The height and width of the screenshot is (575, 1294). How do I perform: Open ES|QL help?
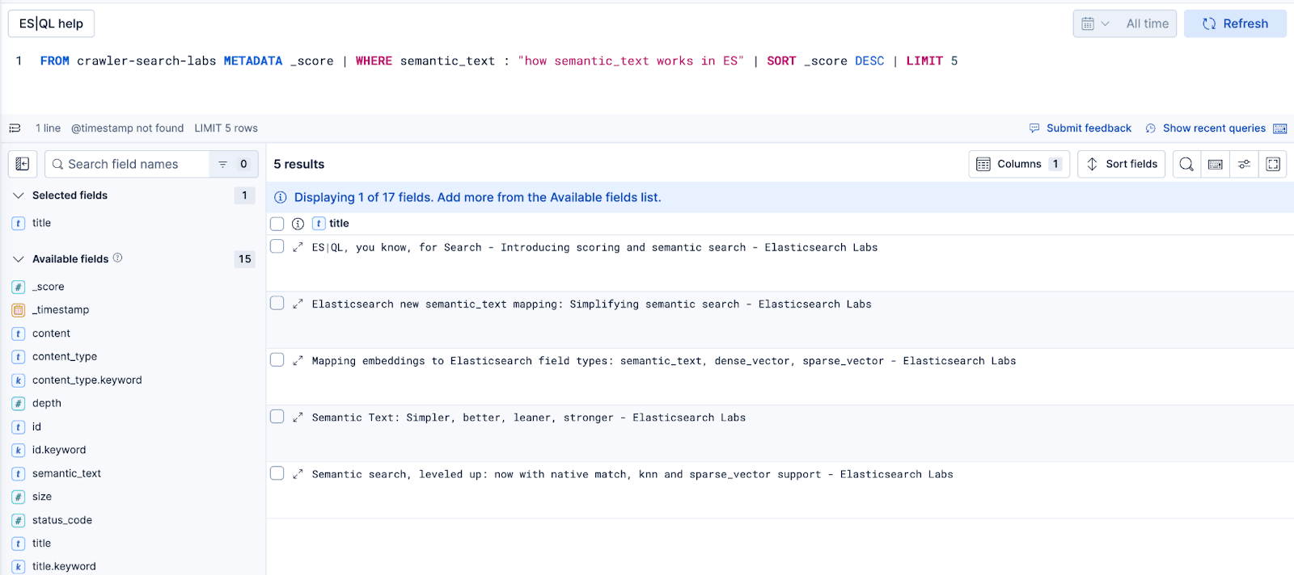pyautogui.click(x=51, y=23)
